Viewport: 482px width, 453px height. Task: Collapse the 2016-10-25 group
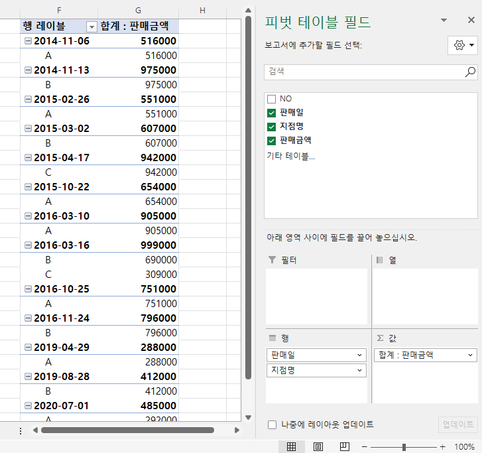[28, 289]
